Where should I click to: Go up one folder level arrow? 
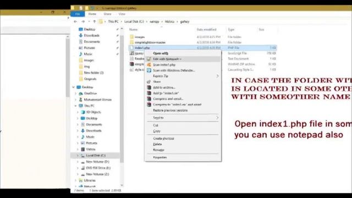[95, 21]
